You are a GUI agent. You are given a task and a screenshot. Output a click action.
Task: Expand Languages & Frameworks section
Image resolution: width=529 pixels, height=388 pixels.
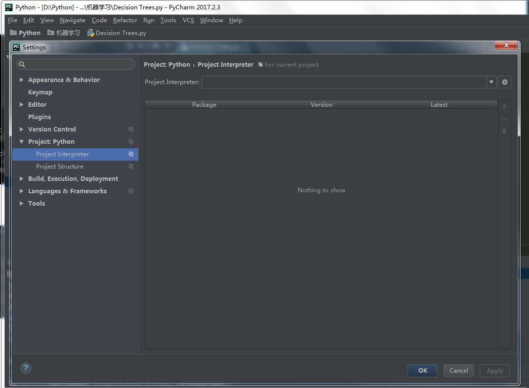[21, 191]
